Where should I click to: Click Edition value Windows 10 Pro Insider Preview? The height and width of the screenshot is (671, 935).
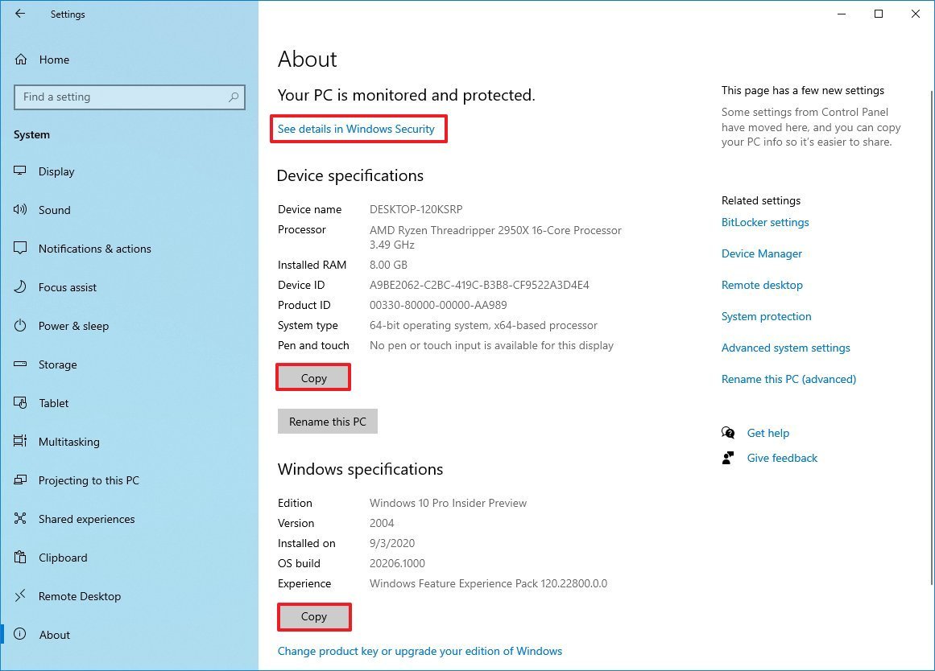pos(449,503)
